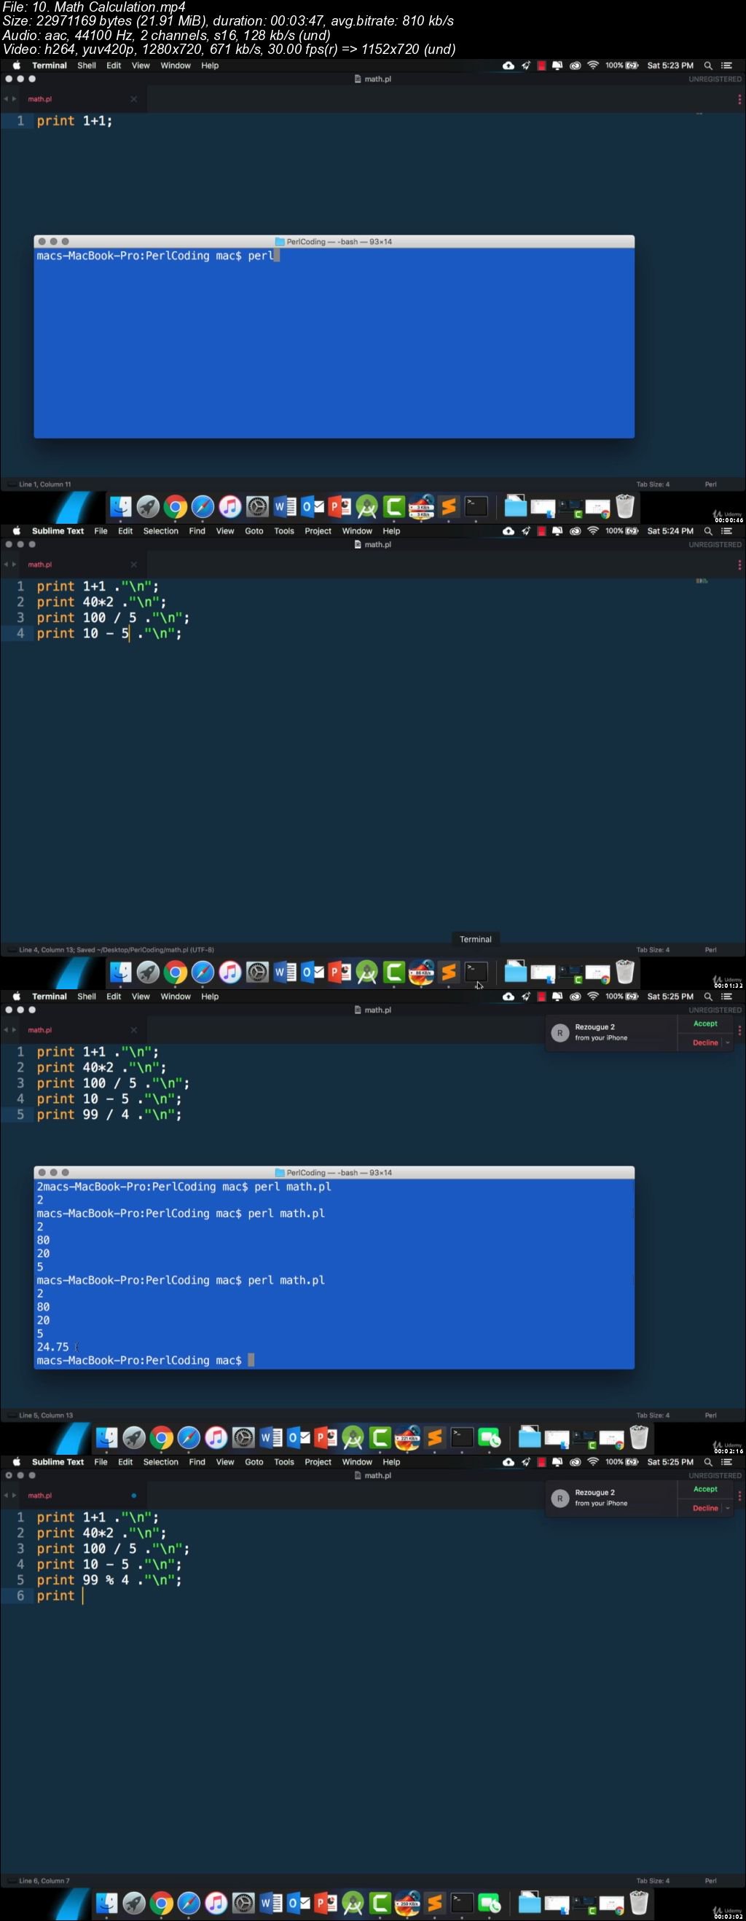
Task: Click Creative Cloud icon in 5:25 PM Terminal menu bar
Action: coord(576,997)
